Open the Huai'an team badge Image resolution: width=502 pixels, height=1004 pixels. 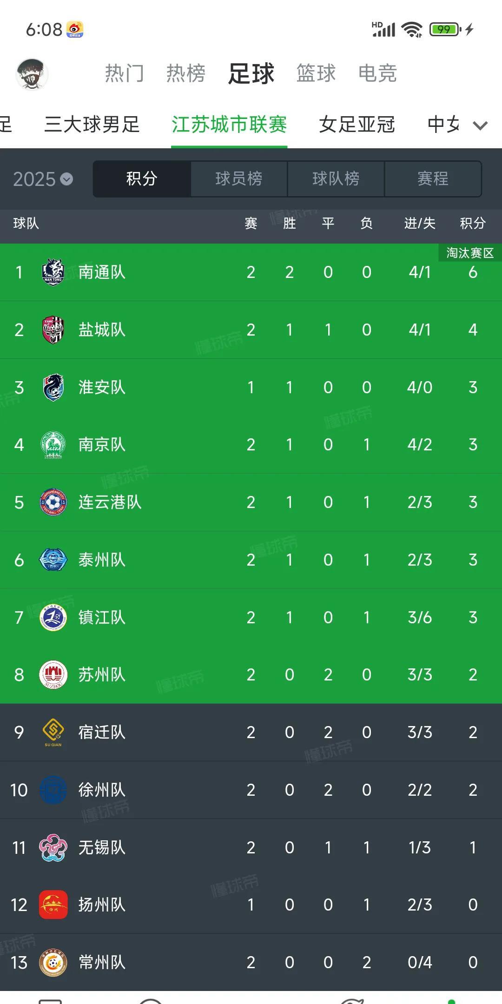point(53,387)
